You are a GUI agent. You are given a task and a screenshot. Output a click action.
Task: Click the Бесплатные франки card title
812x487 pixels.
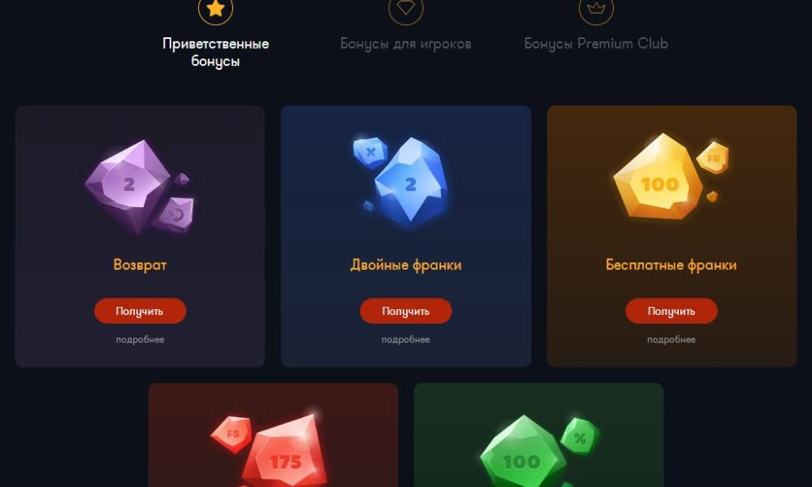[672, 265]
